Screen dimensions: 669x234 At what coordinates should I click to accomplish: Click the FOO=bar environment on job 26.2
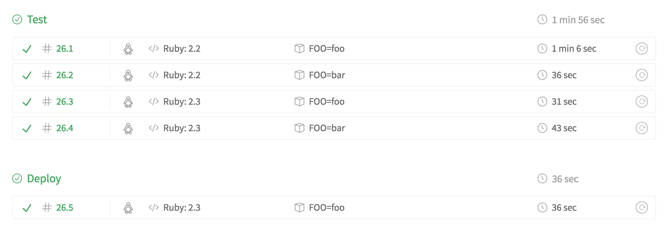(327, 75)
